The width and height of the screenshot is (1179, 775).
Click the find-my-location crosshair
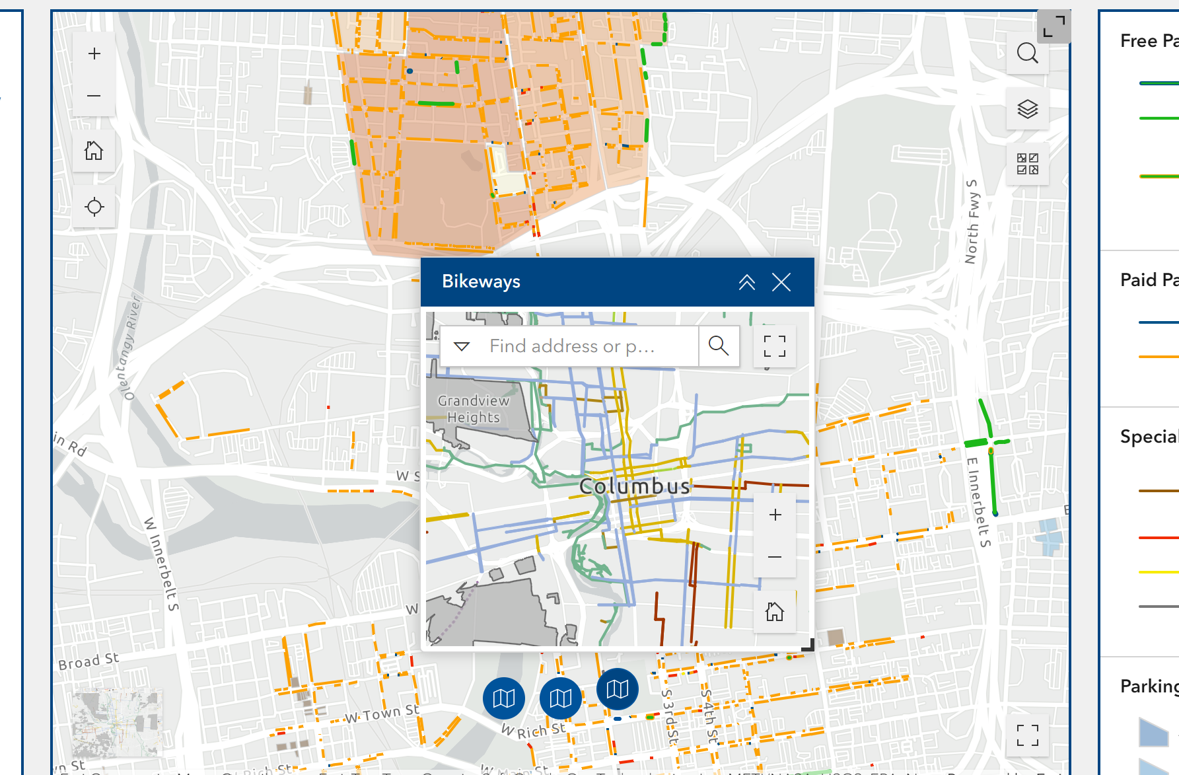[x=94, y=206]
